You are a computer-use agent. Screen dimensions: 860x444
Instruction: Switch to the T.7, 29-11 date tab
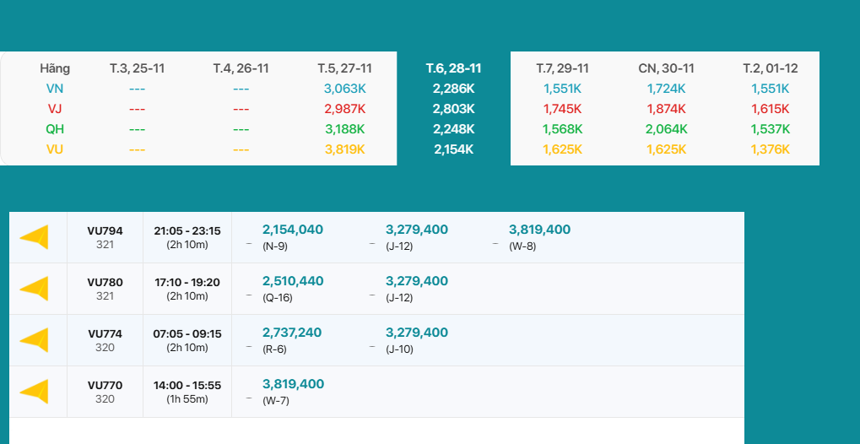coord(562,68)
